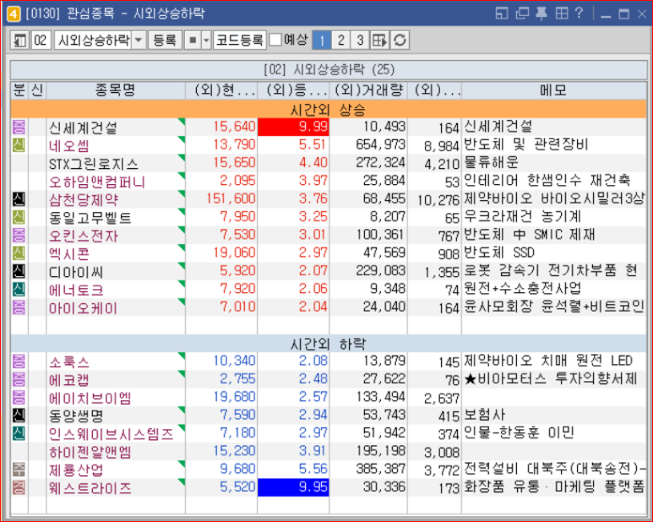Viewport: 653px width, 522px height.
Task: Select stock name STX그린로지스
Action: point(93,164)
